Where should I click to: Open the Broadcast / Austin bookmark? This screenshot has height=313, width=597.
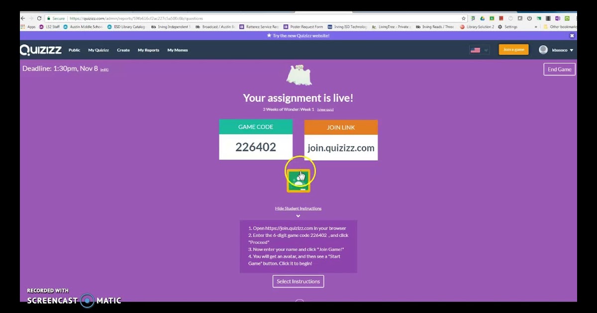(215, 27)
